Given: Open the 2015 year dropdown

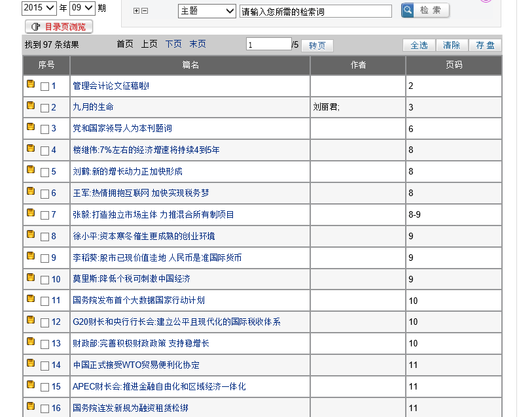Looking at the screenshot, I should point(39,8).
